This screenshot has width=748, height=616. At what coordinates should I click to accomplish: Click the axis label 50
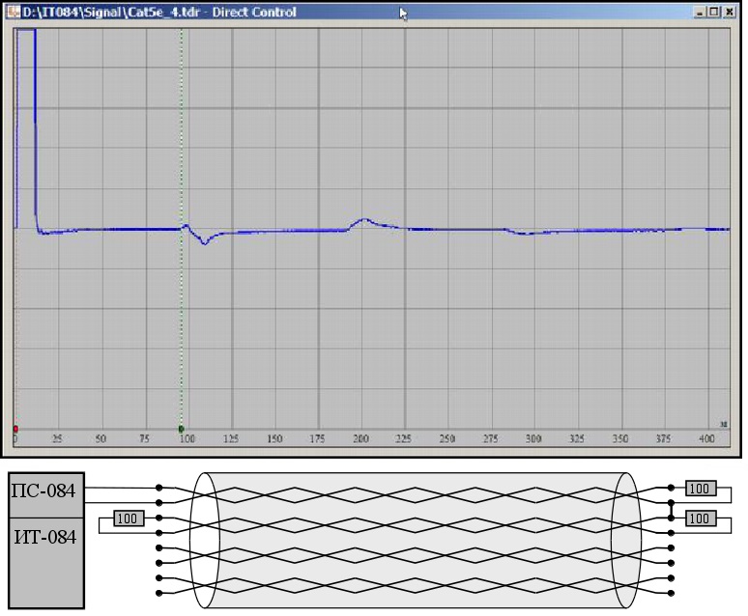click(x=101, y=438)
